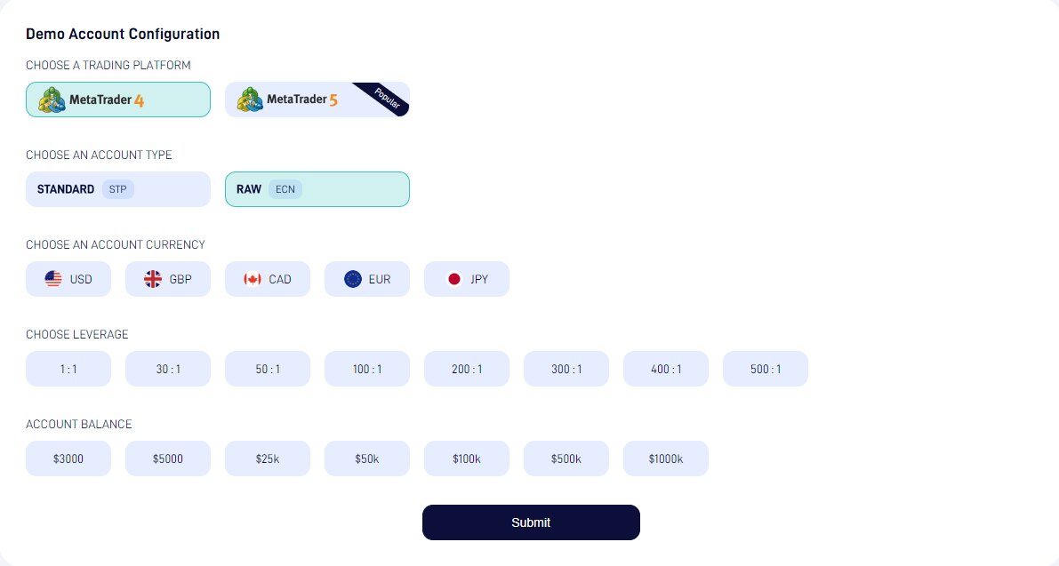Viewport: 1059px width, 566px height.
Task: Click the MetaTrader 4 logo icon
Action: [x=52, y=100]
